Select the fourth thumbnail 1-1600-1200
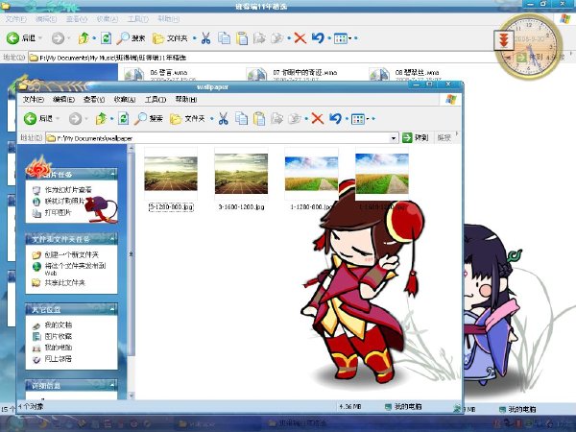 (x=382, y=174)
